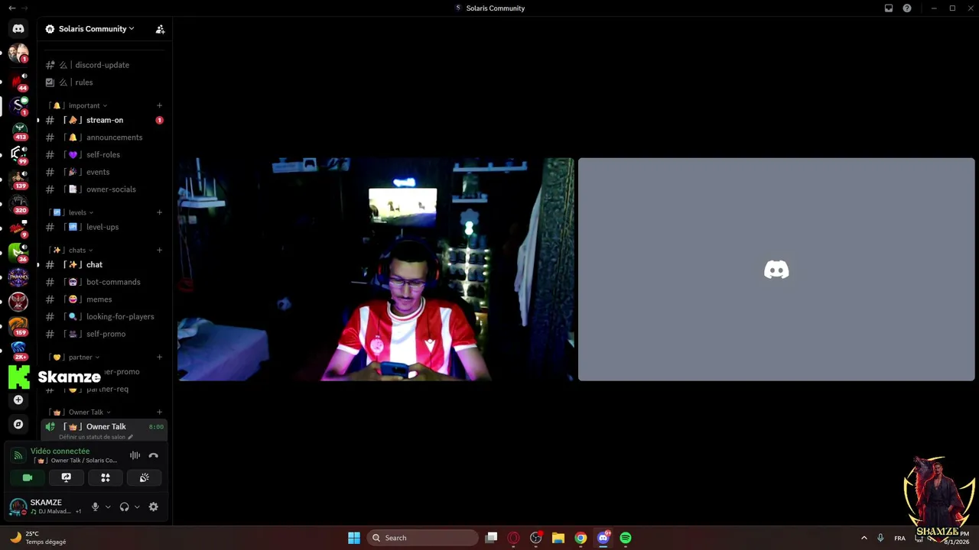
Task: Disconnect from the voice channel
Action: point(153,455)
